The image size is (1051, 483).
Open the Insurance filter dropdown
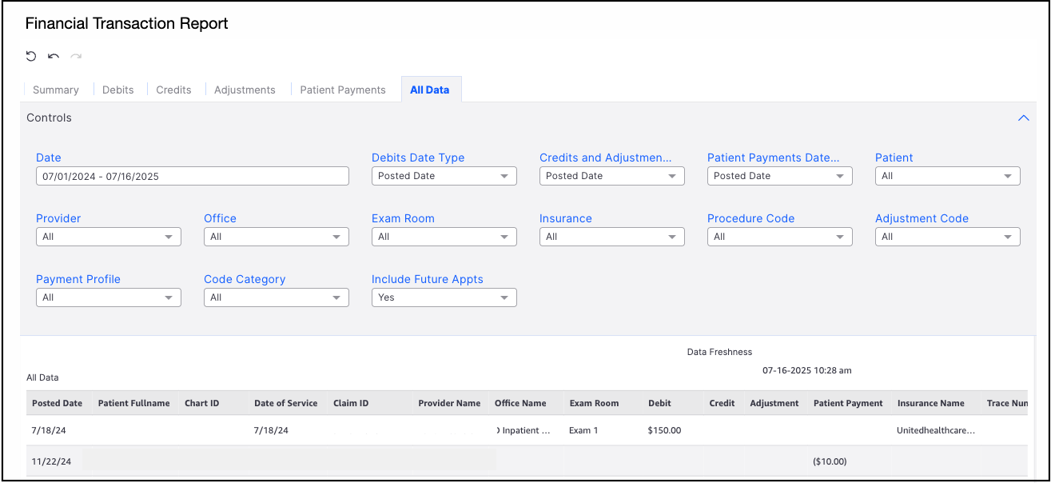click(612, 237)
